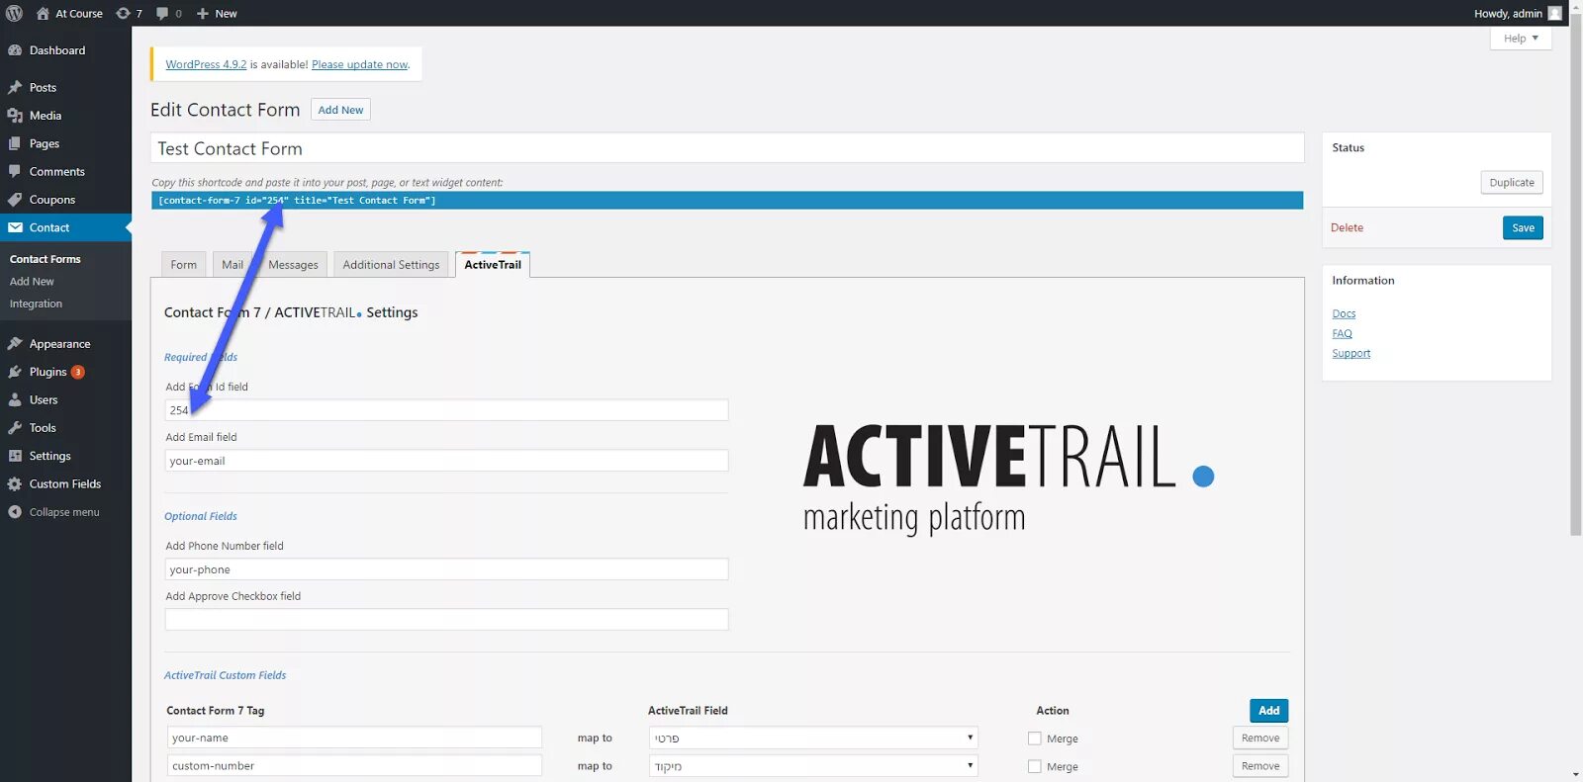1583x782 pixels.
Task: Click the Save button
Action: click(x=1523, y=227)
